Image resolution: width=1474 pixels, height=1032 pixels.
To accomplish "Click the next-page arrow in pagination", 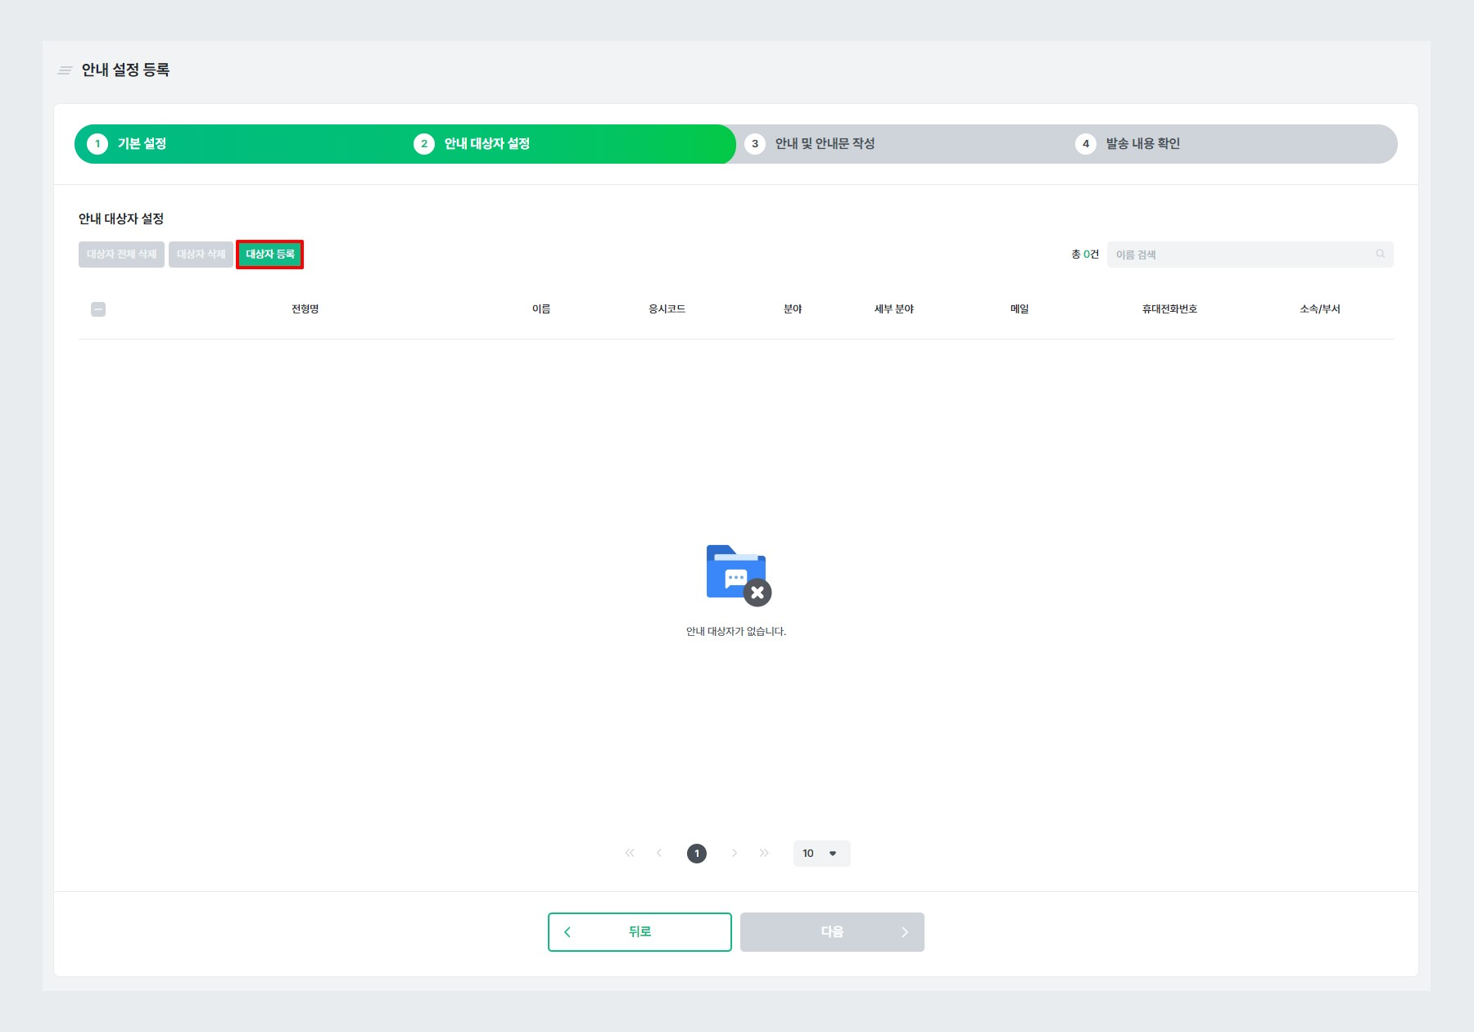I will point(734,853).
